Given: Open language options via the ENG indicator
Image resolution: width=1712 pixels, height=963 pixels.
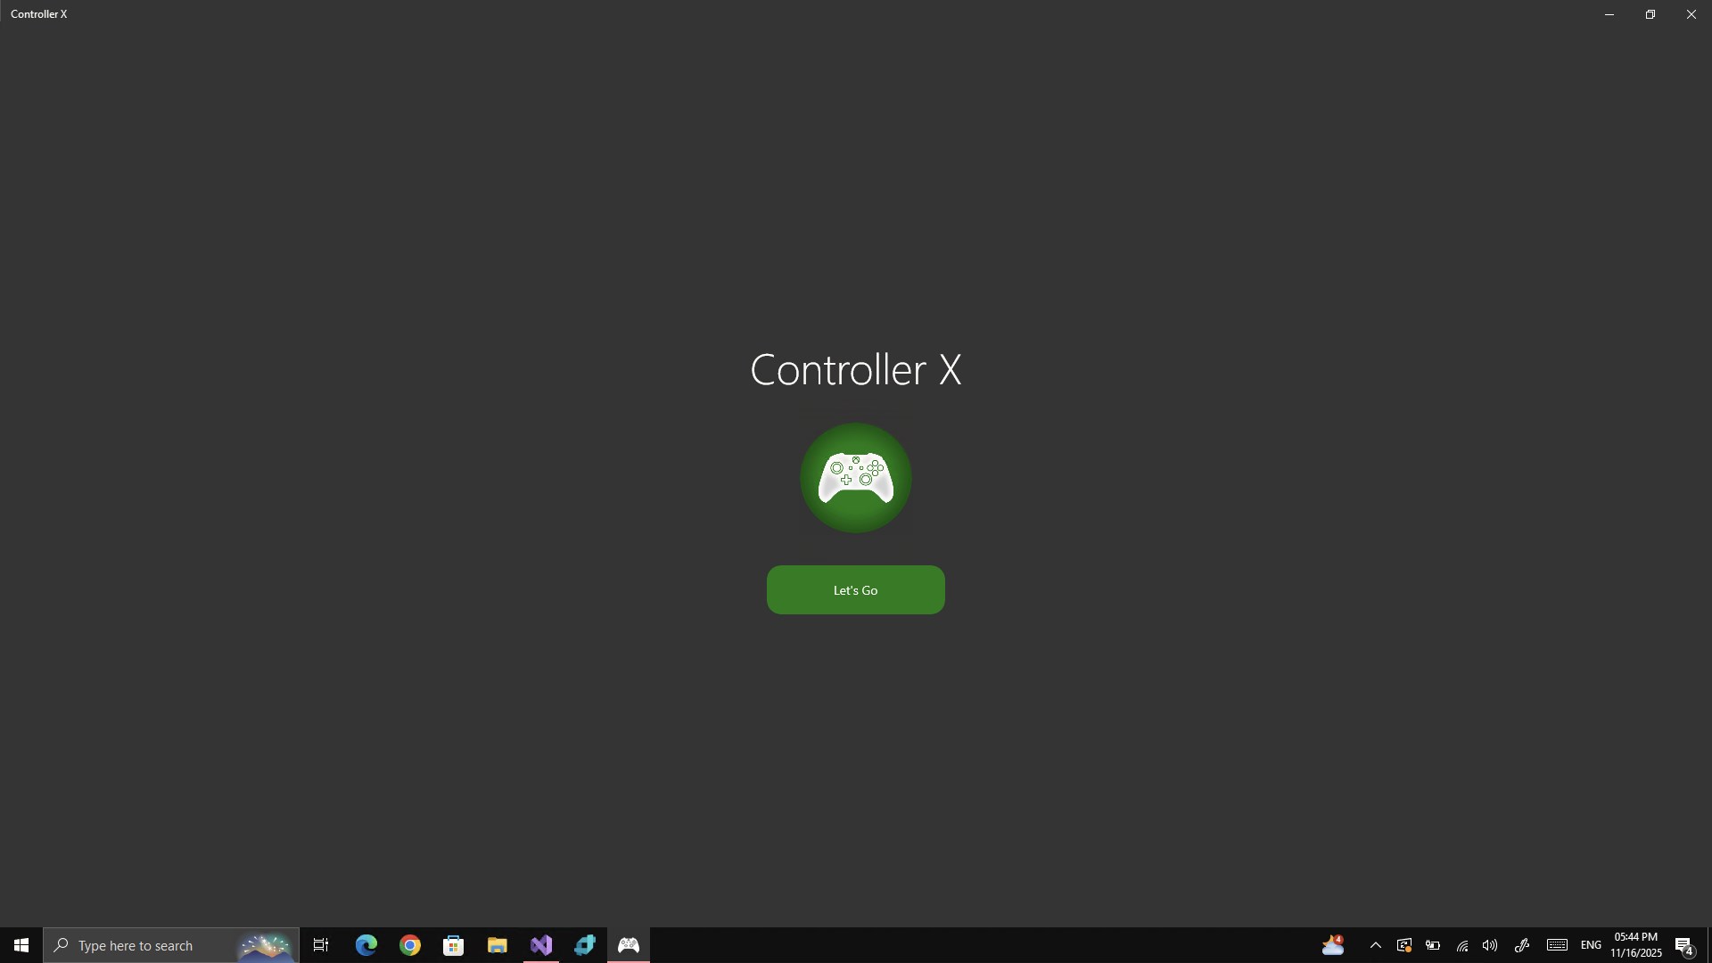Looking at the screenshot, I should point(1592,945).
